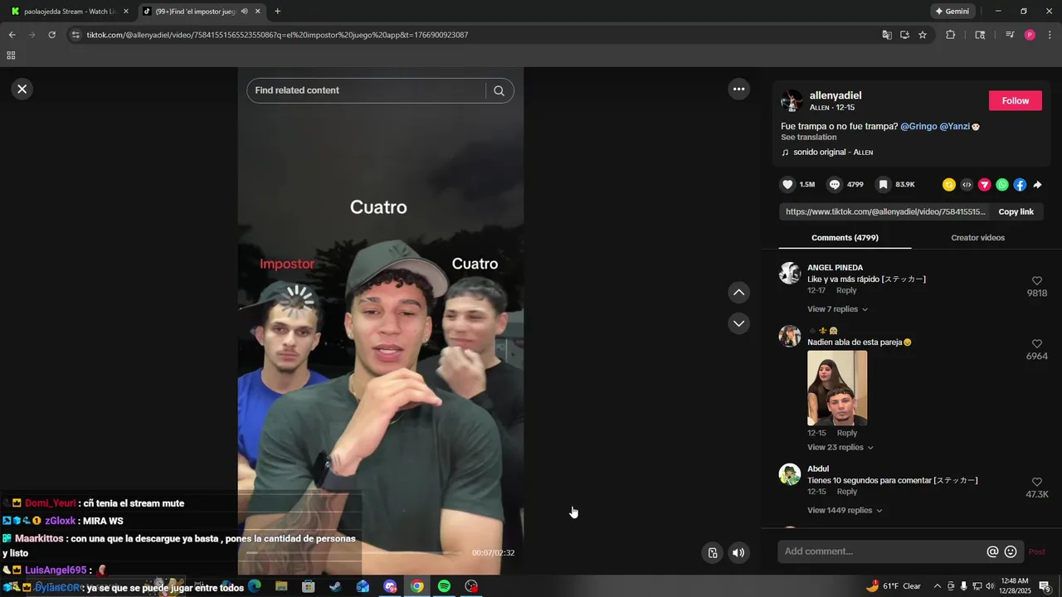
Task: Toggle the auto-scroll icon beside volume
Action: pyautogui.click(x=712, y=552)
